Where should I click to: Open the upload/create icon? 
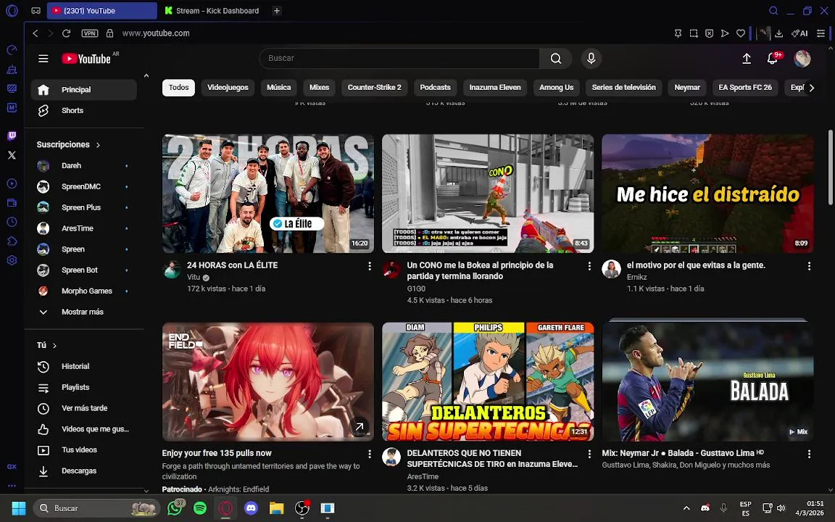pyautogui.click(x=747, y=59)
